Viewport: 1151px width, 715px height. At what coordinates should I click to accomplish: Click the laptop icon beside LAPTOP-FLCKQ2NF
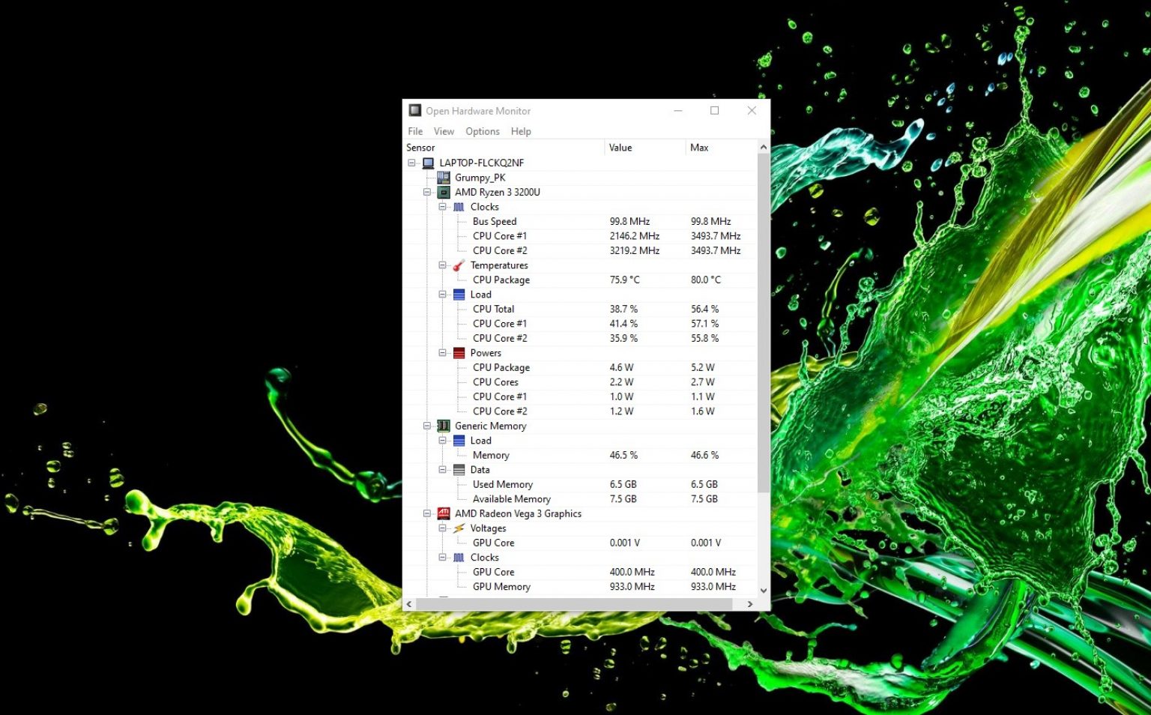(428, 163)
